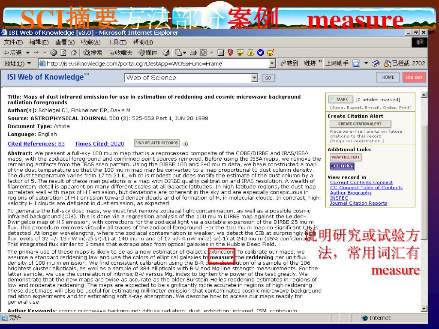Open the 媒体 media pane
The height and width of the screenshot is (329, 439).
point(148,53)
